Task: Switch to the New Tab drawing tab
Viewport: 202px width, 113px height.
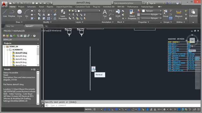Action: coord(10,26)
